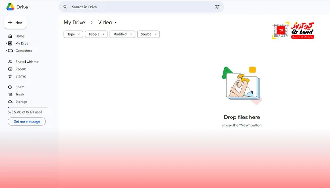
Task: Open the Modified filter dropdown
Action: point(122,34)
